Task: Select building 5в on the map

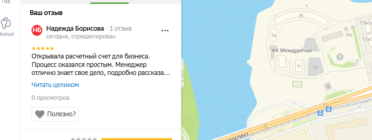Action: pyautogui.click(x=315, y=67)
